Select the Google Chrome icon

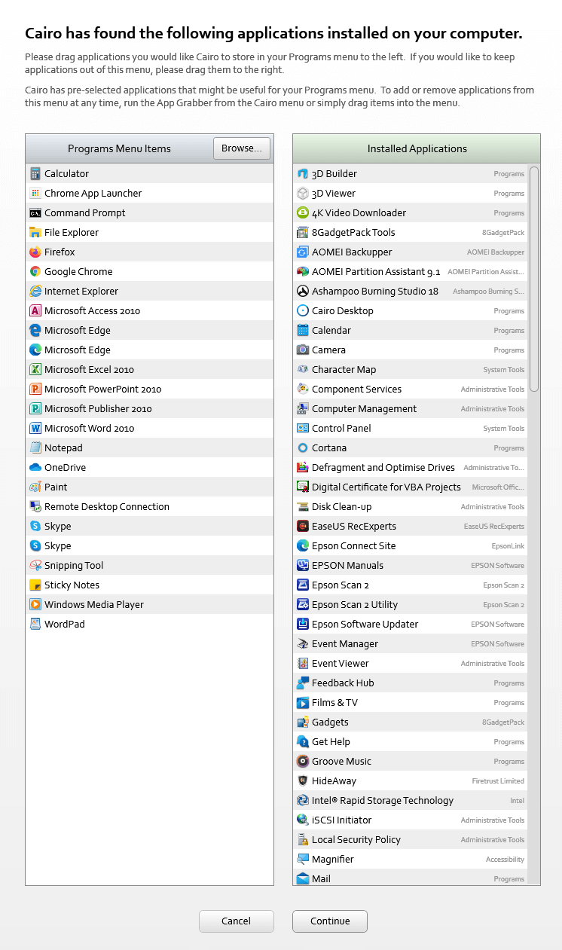35,272
